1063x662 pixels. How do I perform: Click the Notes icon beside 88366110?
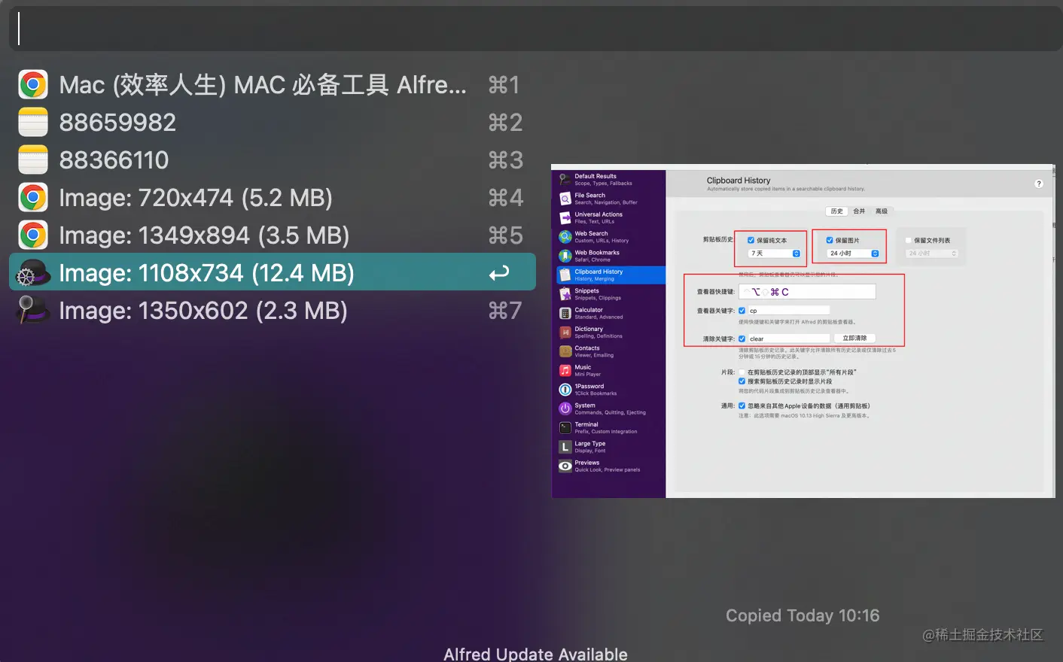click(33, 159)
